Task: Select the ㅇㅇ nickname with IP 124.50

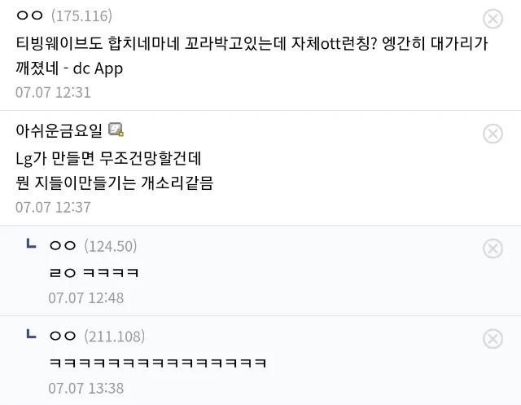Action: (63, 246)
